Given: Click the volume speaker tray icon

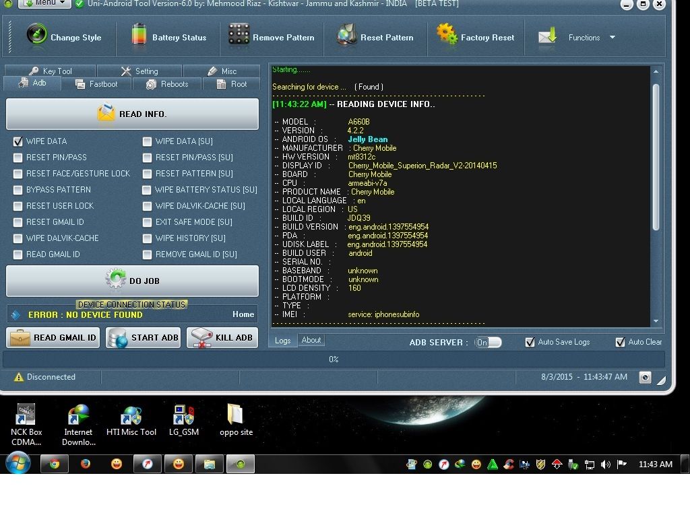Looking at the screenshot, I should [x=606, y=464].
